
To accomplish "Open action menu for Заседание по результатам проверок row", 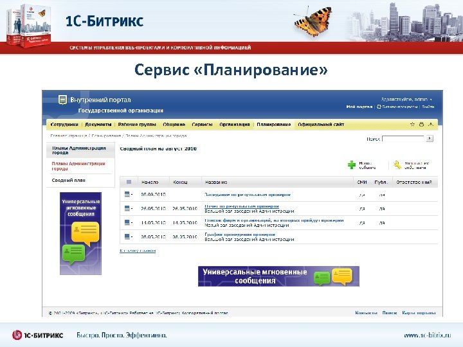I will tap(128, 194).
